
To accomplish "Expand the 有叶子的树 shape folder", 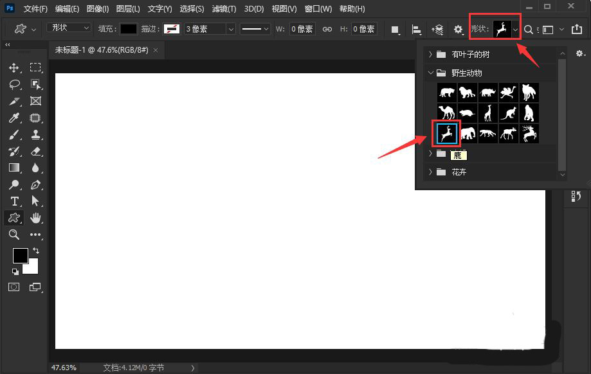I will coord(430,55).
